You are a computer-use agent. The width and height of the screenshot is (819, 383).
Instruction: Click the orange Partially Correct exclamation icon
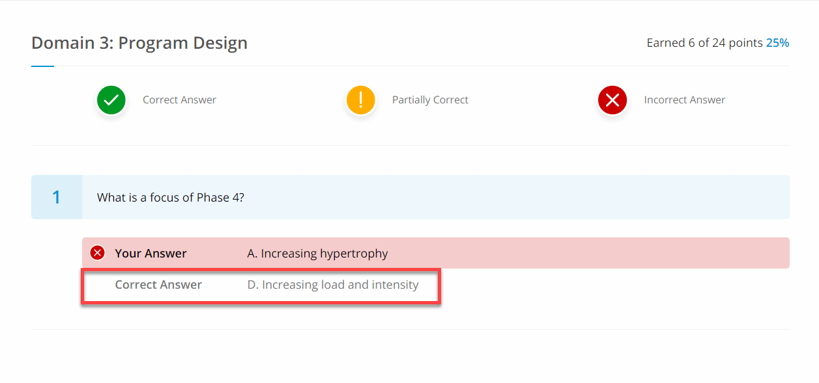click(360, 100)
